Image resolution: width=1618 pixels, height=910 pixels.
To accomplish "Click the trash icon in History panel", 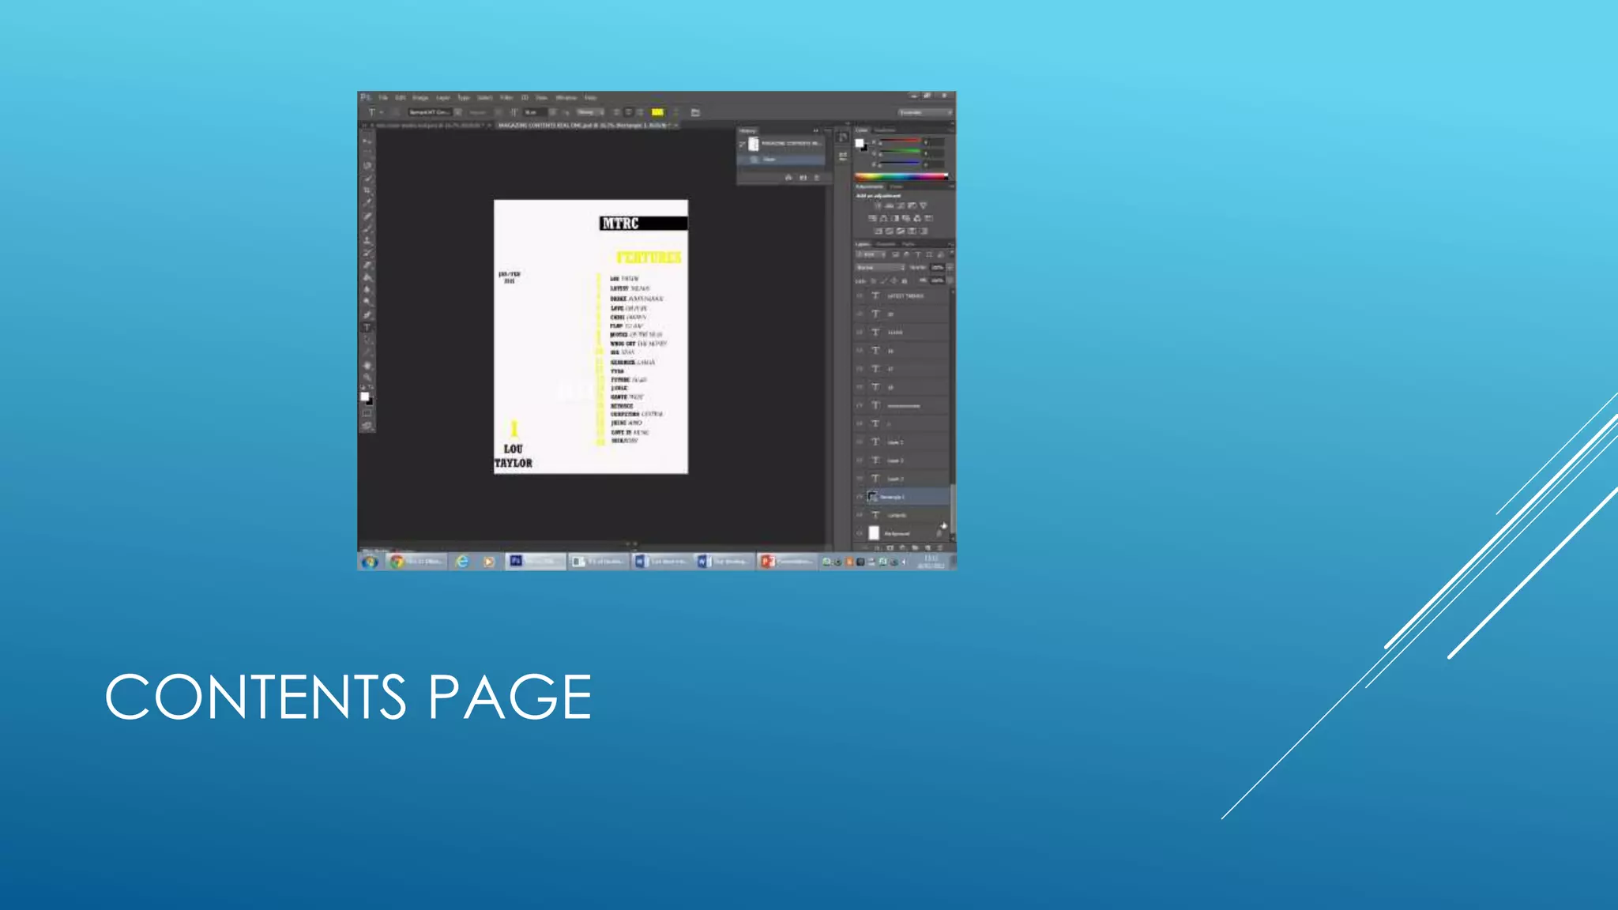I will (817, 178).
